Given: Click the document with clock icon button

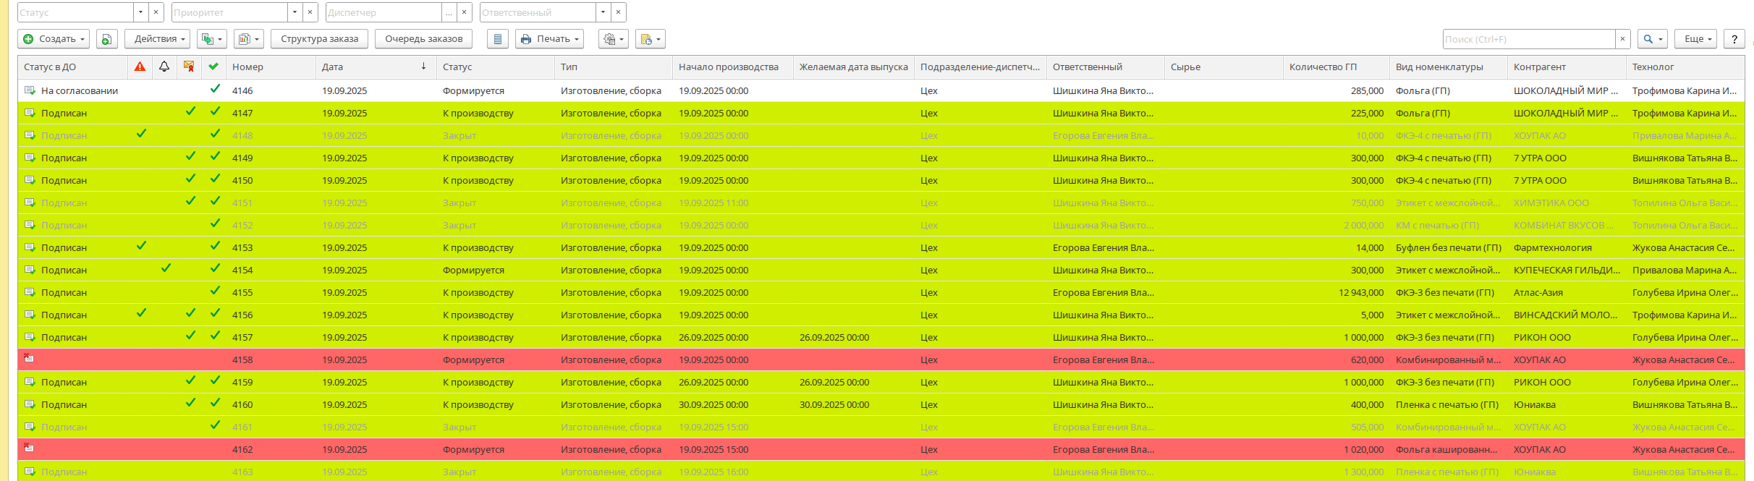Looking at the screenshot, I should [x=650, y=39].
